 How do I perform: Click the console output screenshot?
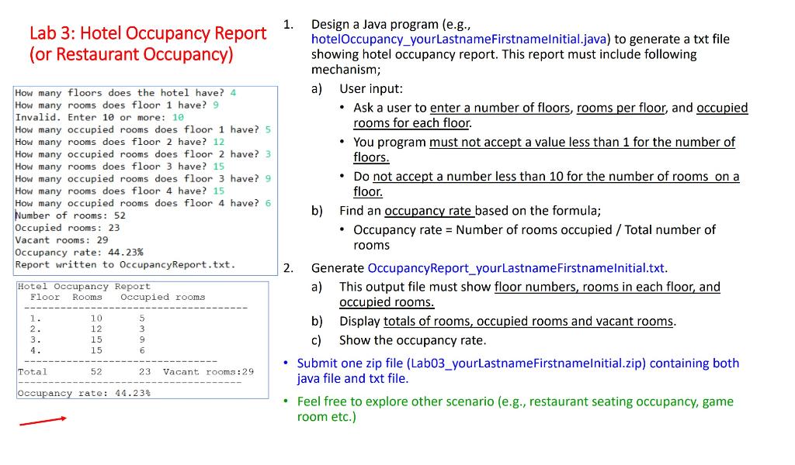(145, 181)
